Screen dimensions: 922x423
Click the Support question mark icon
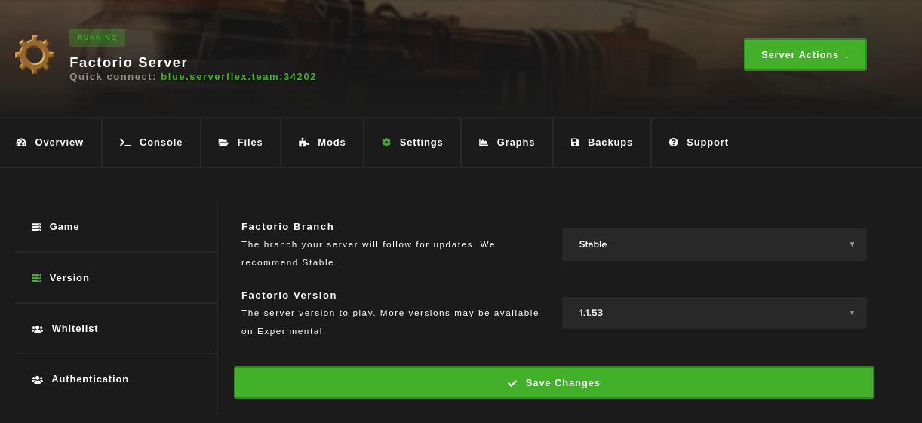click(x=673, y=143)
